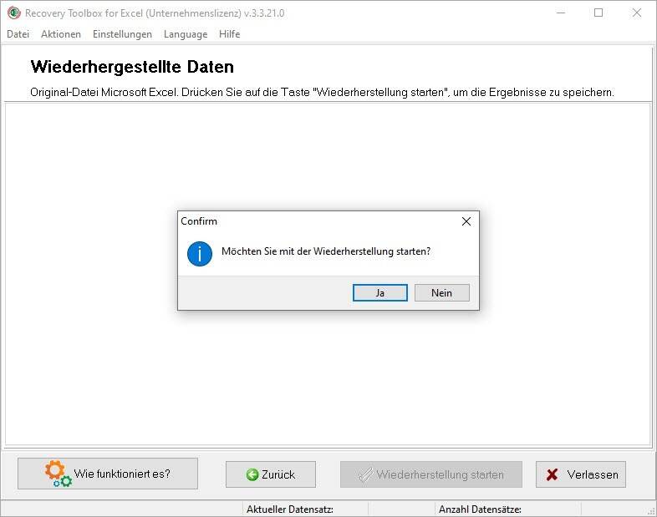
Task: Click the resize grip in the bottom-right corner
Action: click(650, 510)
